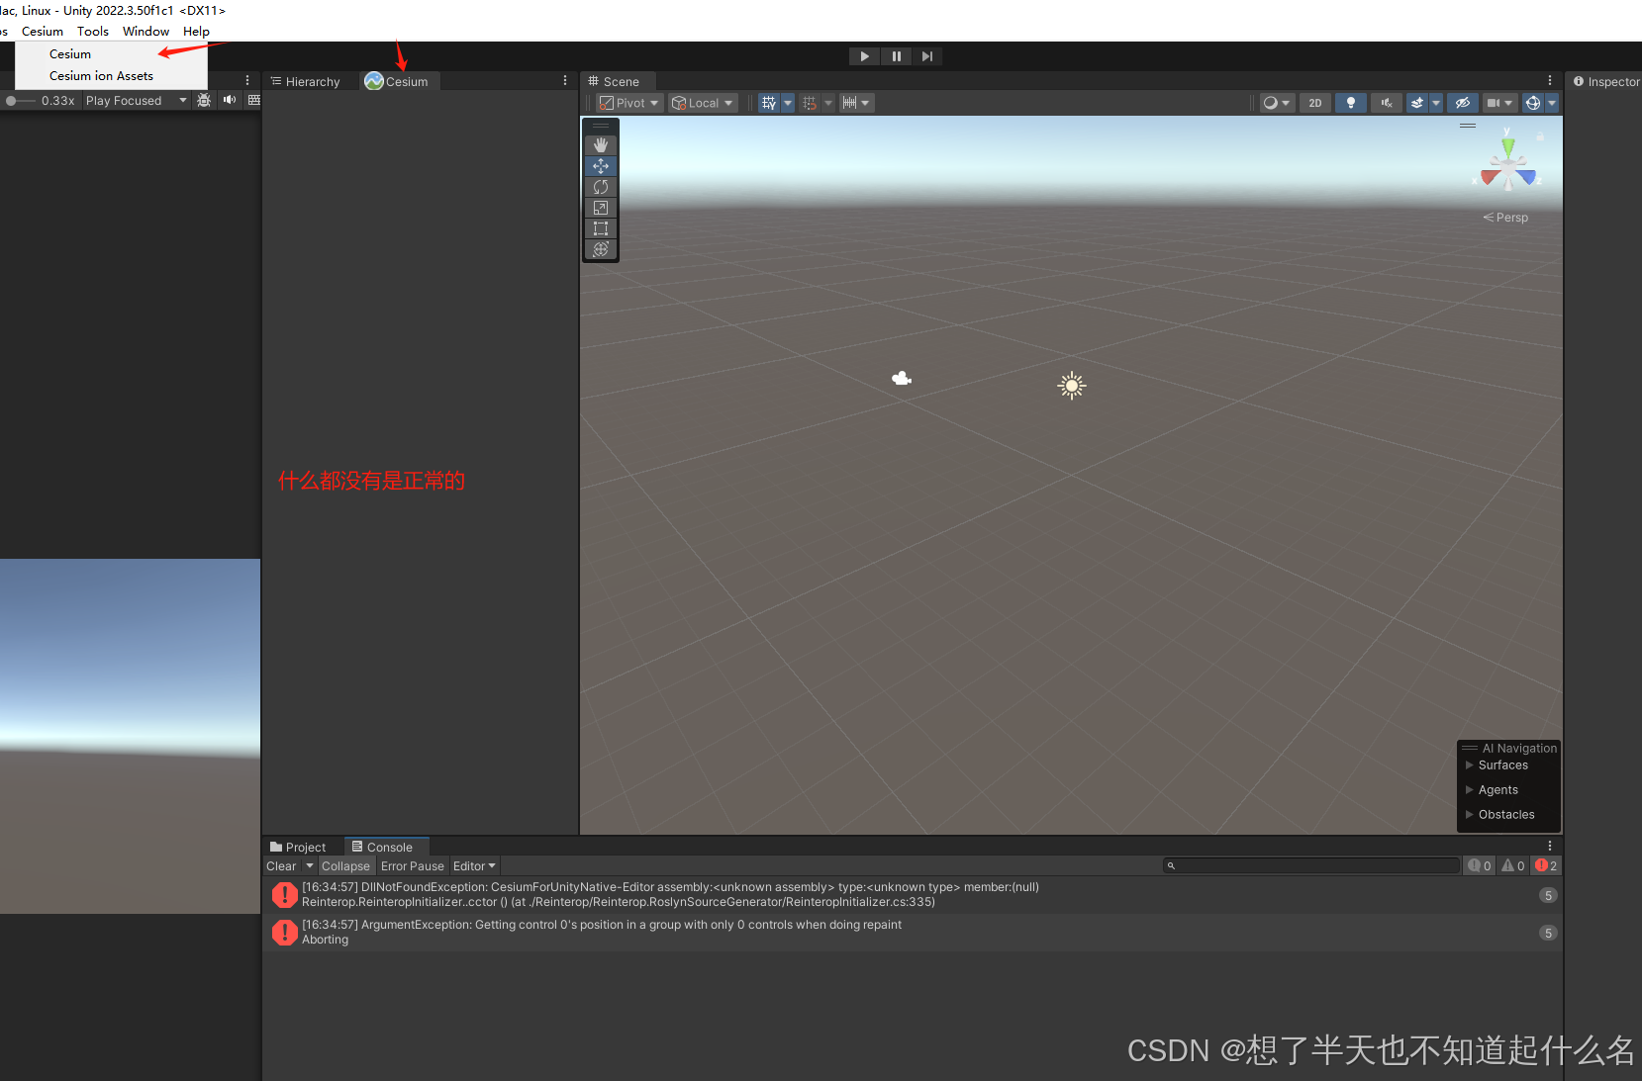Select the Move tool
This screenshot has height=1081, width=1642.
[x=601, y=166]
